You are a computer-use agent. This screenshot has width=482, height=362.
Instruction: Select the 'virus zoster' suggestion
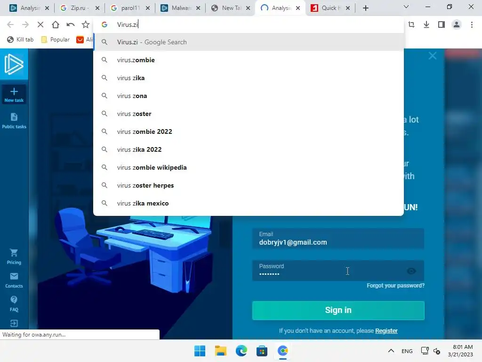[x=249, y=114]
